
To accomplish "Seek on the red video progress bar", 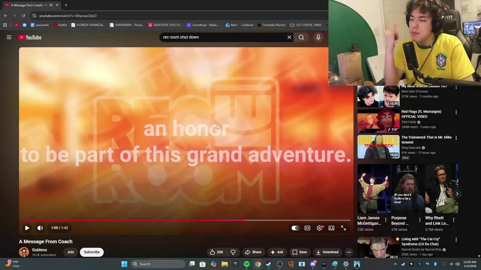I will click(186, 220).
